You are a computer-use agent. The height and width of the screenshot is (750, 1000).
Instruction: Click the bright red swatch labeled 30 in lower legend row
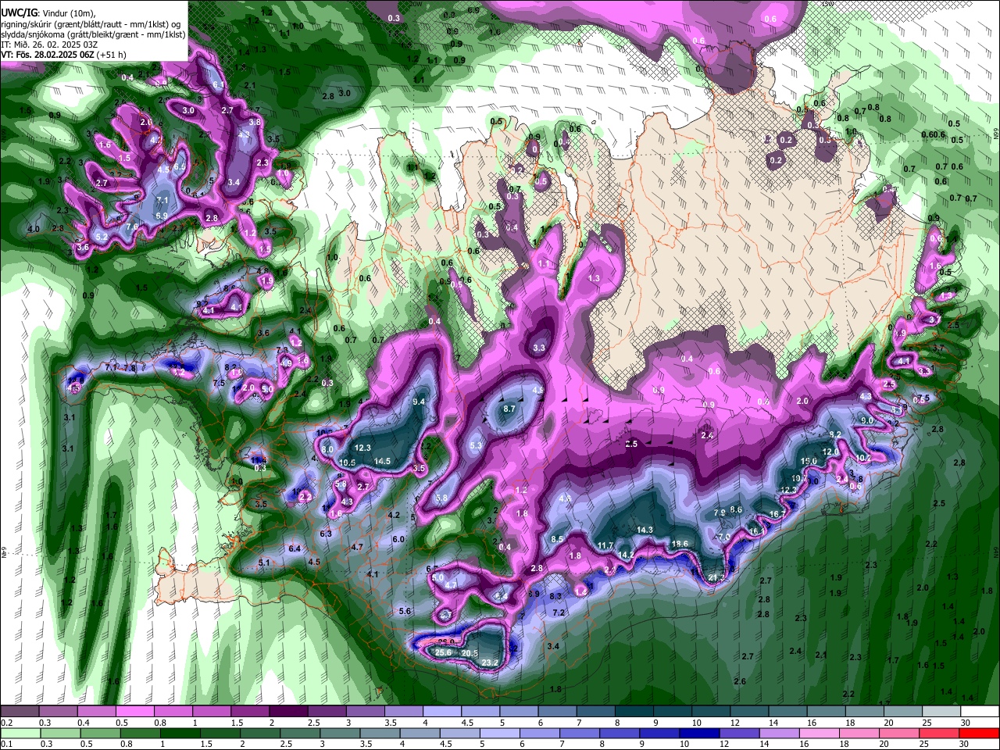pos(980,733)
